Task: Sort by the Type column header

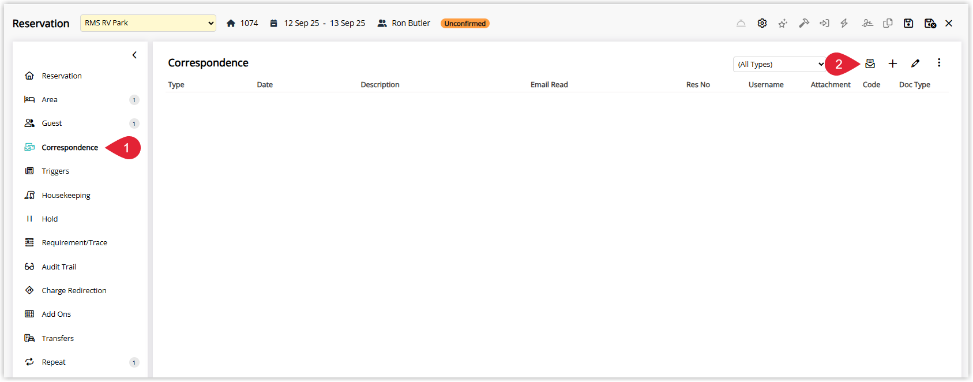Action: (x=176, y=84)
